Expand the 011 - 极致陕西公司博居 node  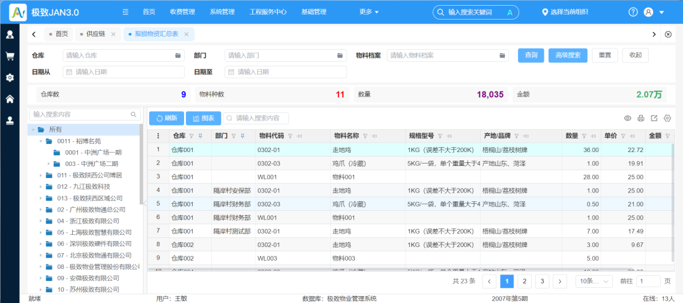pos(41,175)
